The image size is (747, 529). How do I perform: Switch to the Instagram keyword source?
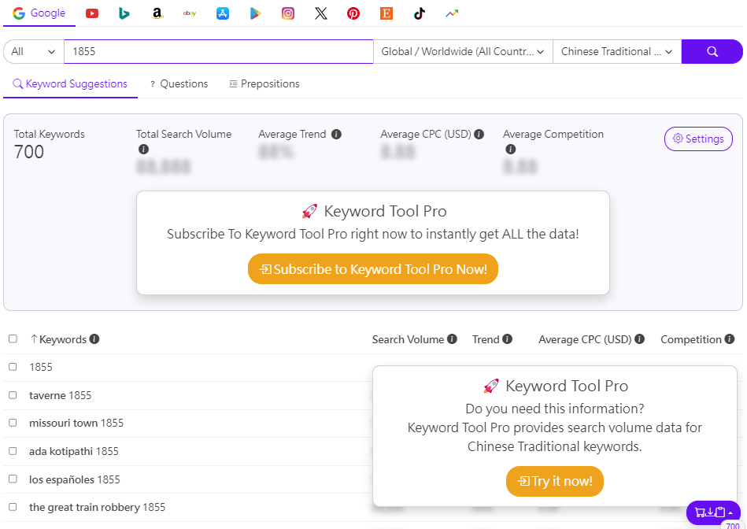tap(288, 13)
